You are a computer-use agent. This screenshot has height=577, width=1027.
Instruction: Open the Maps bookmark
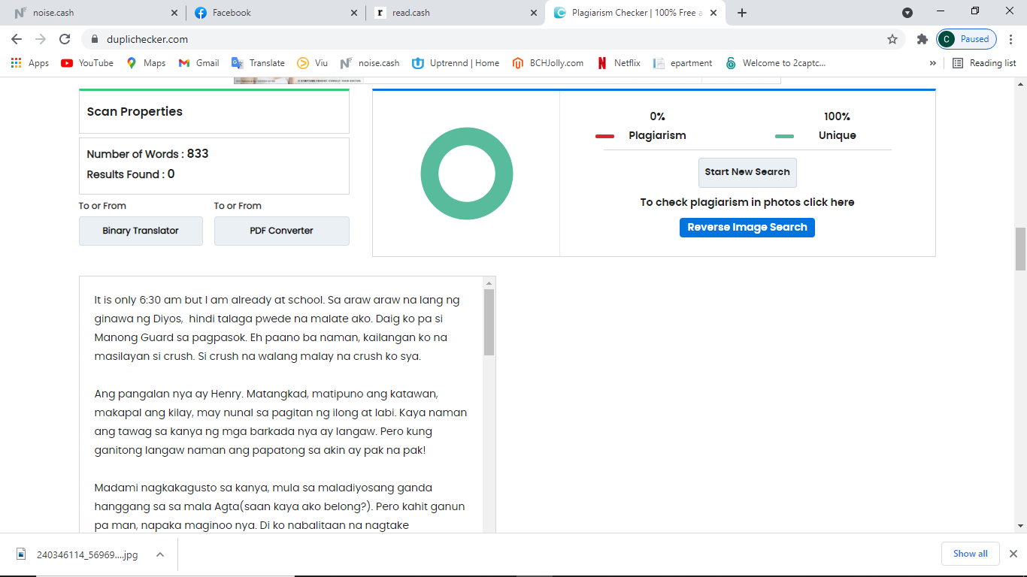coord(146,63)
